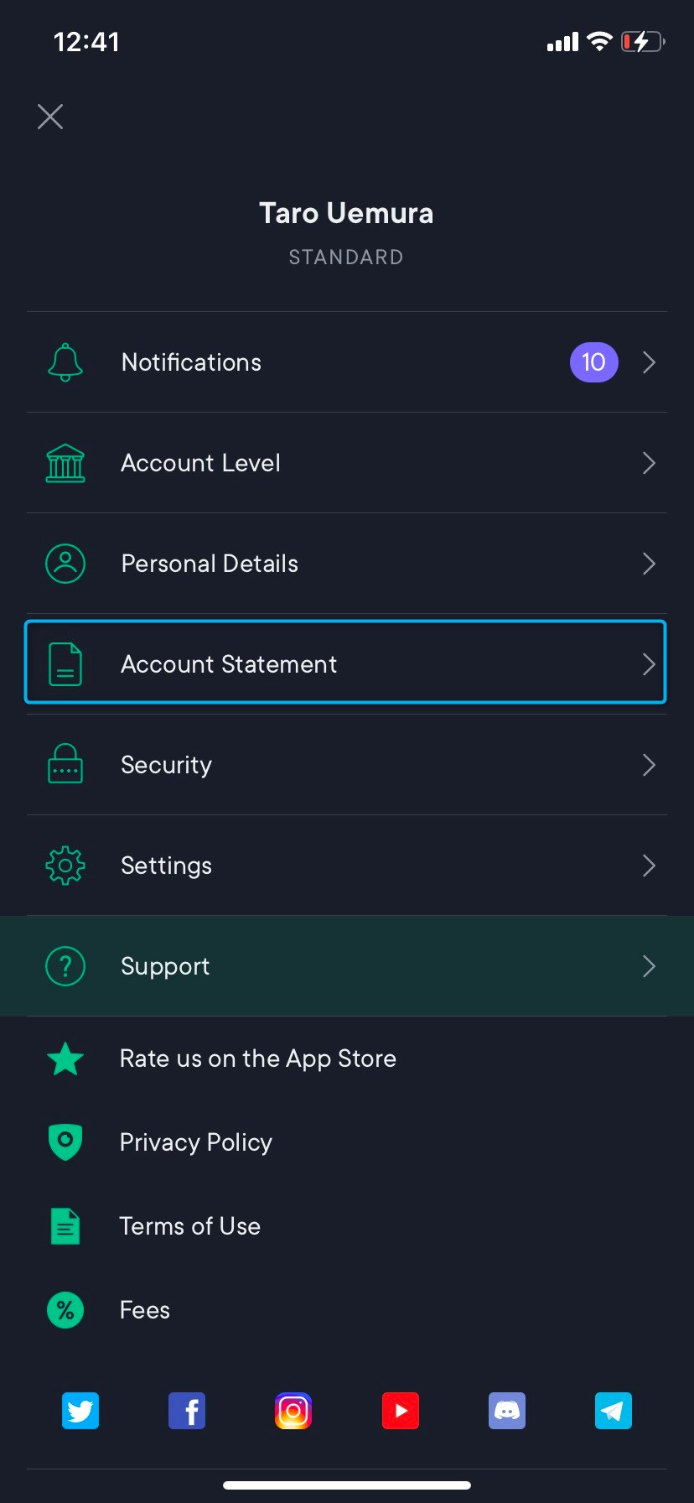Tap the Security padlock icon
This screenshot has height=1503, width=694.
pos(65,765)
